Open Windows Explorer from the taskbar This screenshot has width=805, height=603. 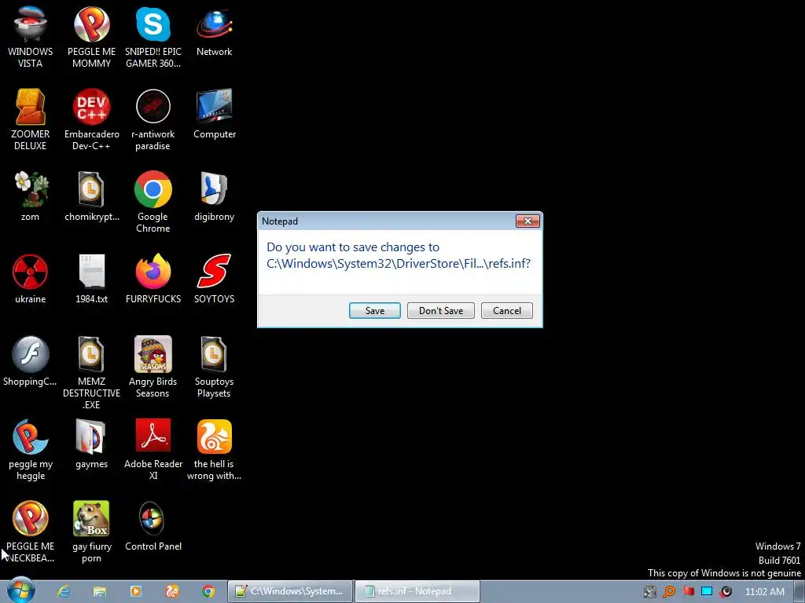pos(100,591)
